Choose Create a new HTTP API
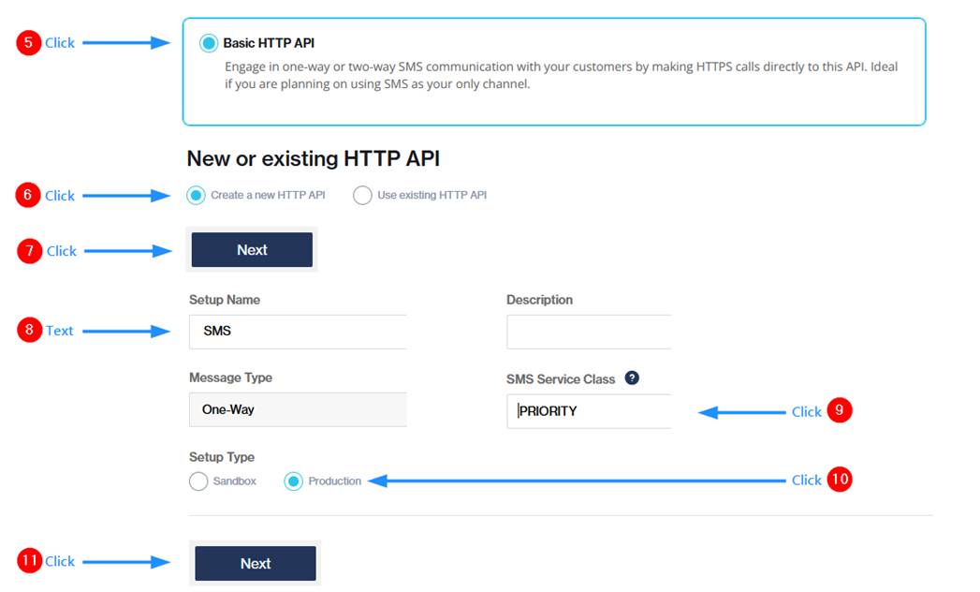The image size is (980, 592). click(x=196, y=195)
